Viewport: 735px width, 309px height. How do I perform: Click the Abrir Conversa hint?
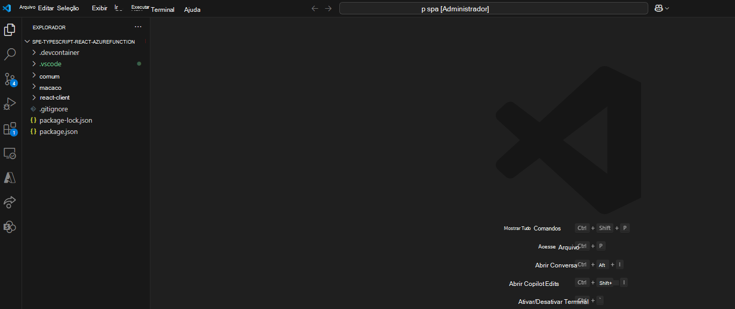pyautogui.click(x=556, y=265)
